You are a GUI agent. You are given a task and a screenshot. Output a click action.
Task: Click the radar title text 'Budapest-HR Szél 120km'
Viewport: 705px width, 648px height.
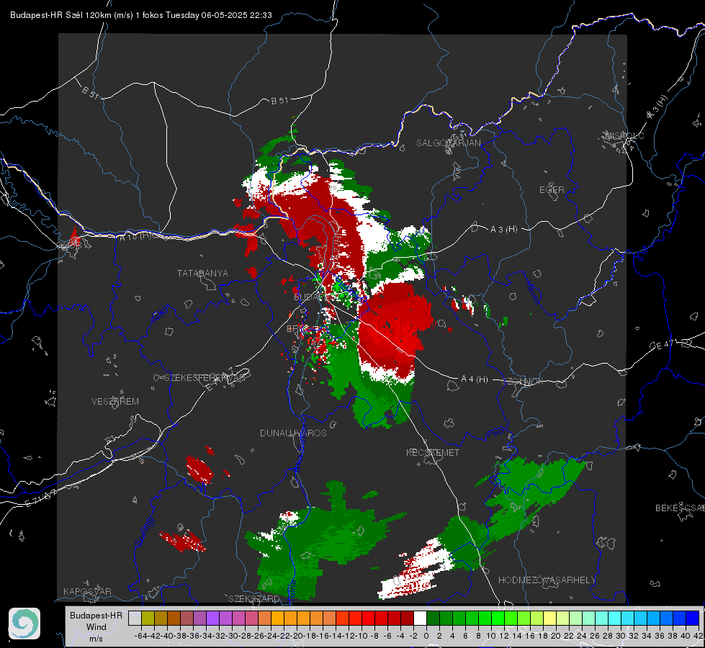coord(61,15)
